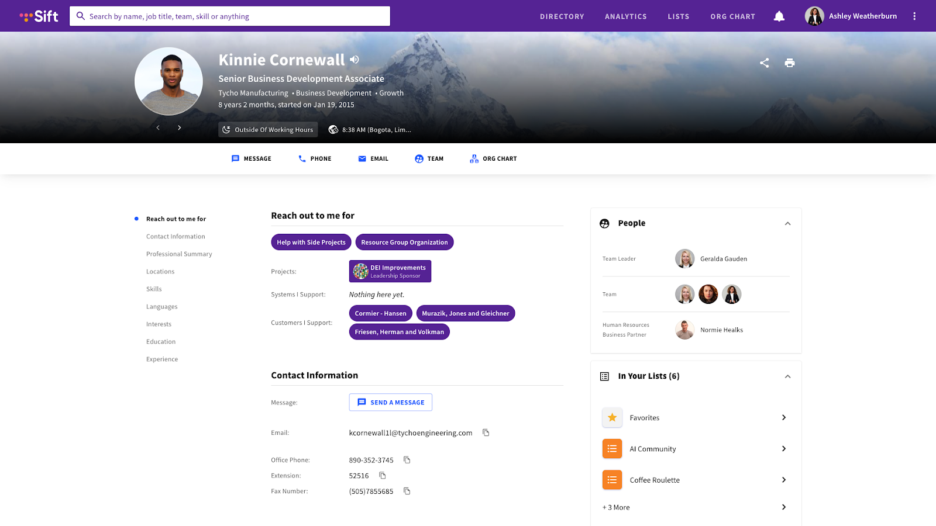Open the Analytics menu
The height and width of the screenshot is (526, 936).
[625, 16]
